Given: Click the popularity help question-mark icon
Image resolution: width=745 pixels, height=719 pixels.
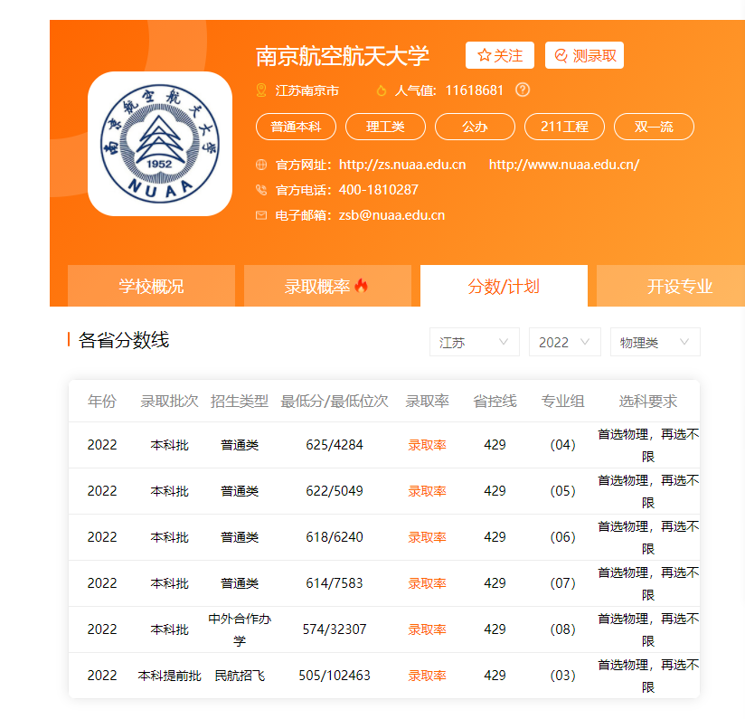Looking at the screenshot, I should click(523, 90).
